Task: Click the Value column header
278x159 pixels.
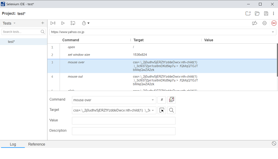Action: pyautogui.click(x=208, y=40)
